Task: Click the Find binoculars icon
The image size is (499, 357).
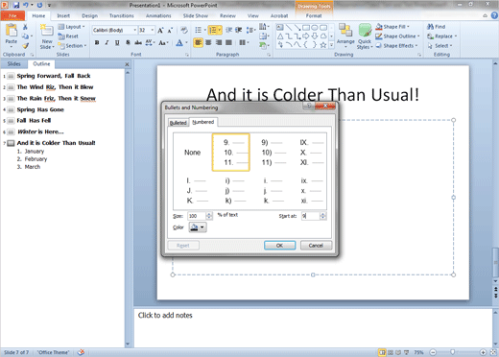Action: click(431, 27)
